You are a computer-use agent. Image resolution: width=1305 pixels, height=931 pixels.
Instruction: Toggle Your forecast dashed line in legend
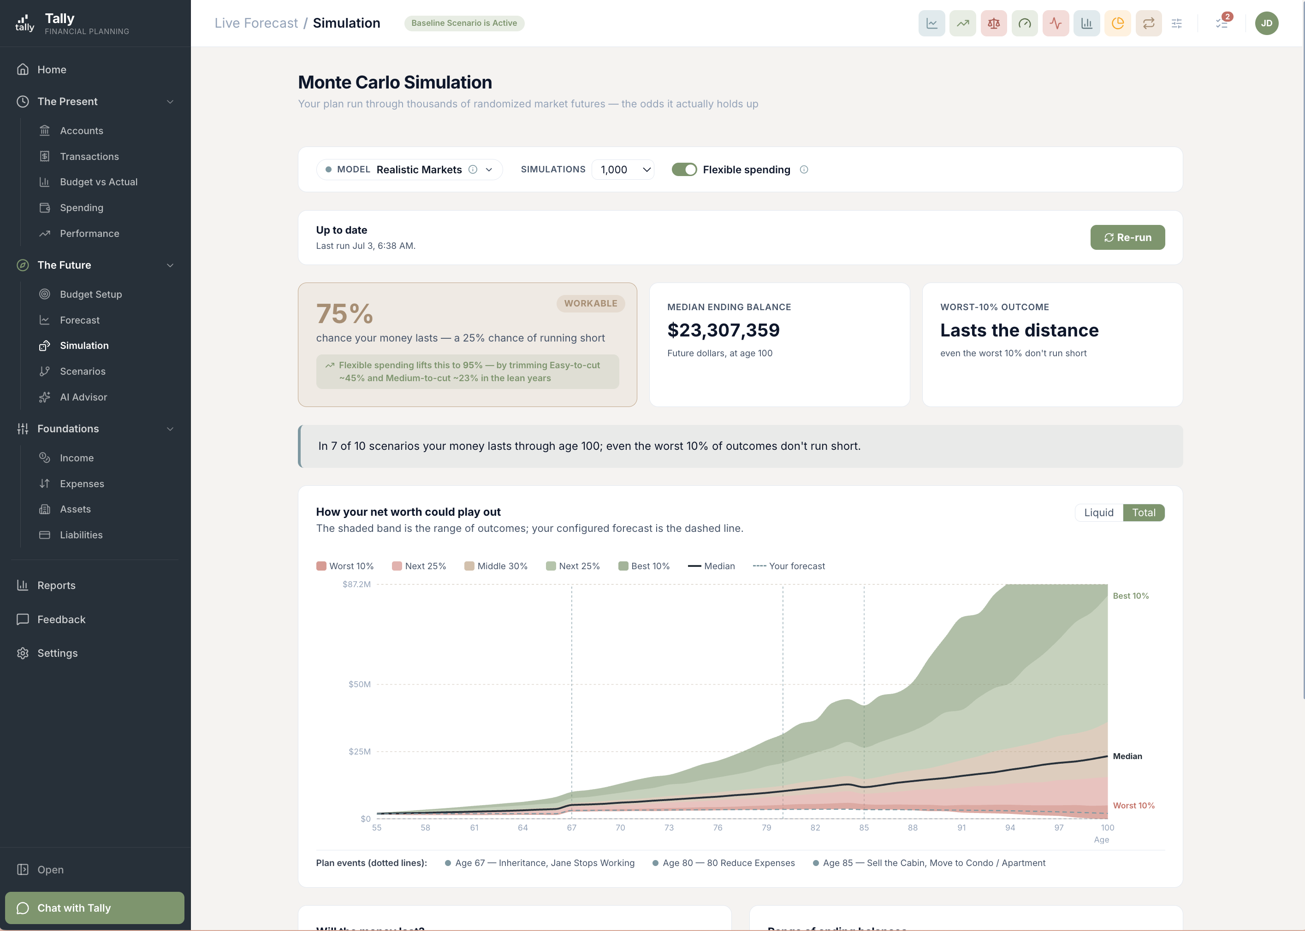pyautogui.click(x=789, y=566)
